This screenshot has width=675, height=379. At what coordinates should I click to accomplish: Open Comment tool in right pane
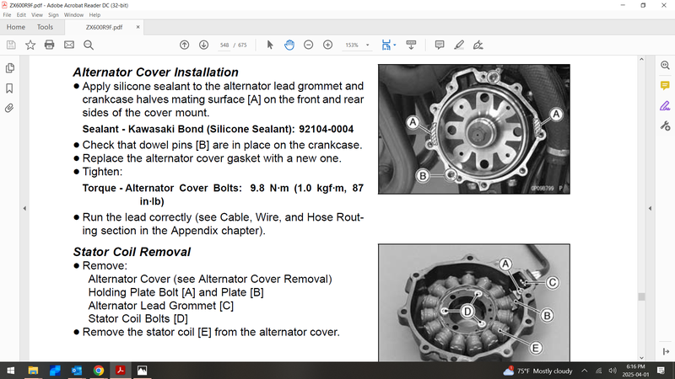(665, 86)
